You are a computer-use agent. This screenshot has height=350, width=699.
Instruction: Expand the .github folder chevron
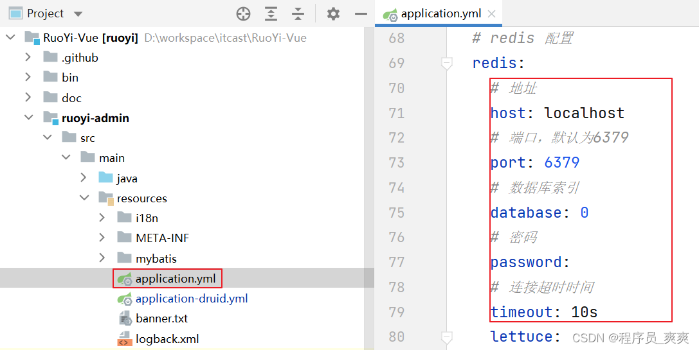tap(28, 57)
